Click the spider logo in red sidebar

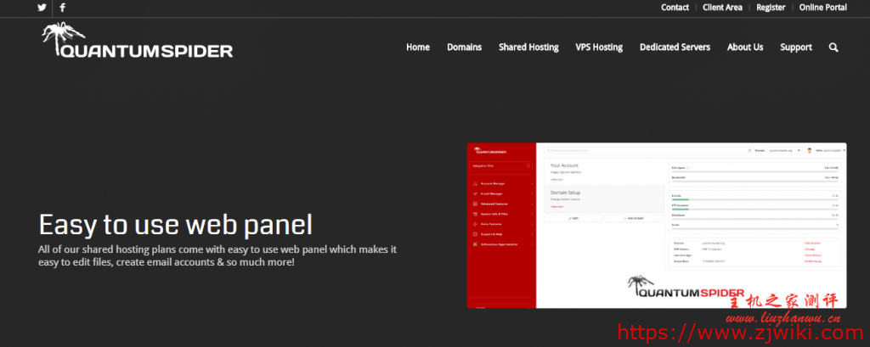click(x=494, y=151)
